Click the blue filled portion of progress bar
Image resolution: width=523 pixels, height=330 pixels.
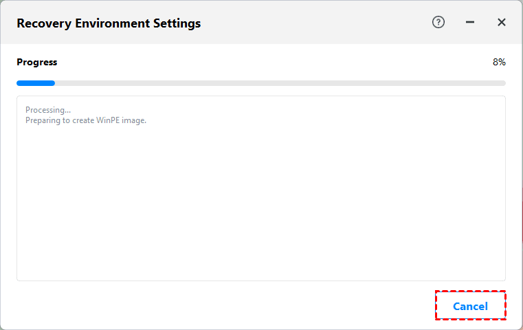[x=34, y=83]
